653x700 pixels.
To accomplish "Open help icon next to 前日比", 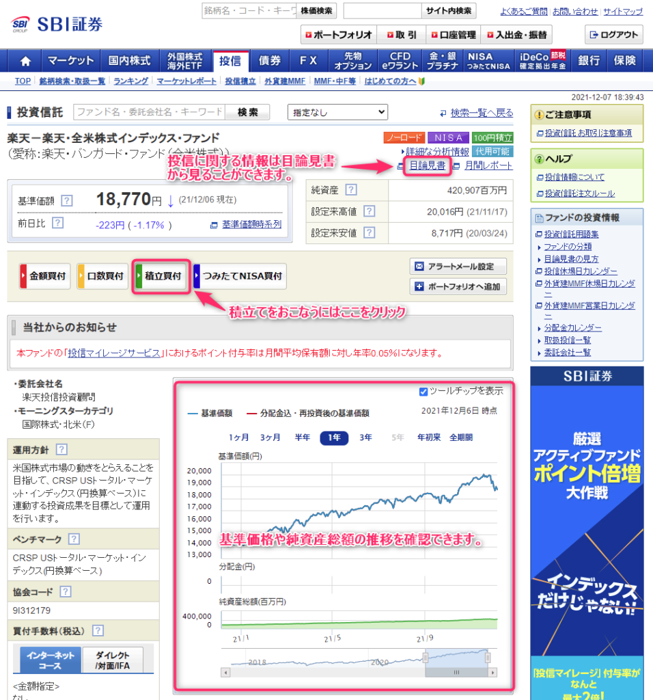I will coord(57,222).
